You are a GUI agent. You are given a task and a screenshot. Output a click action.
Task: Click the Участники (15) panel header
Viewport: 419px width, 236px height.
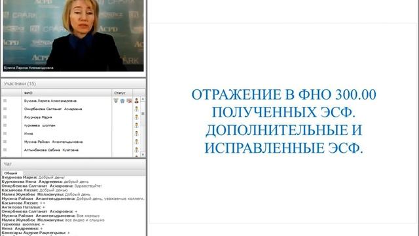pos(73,84)
